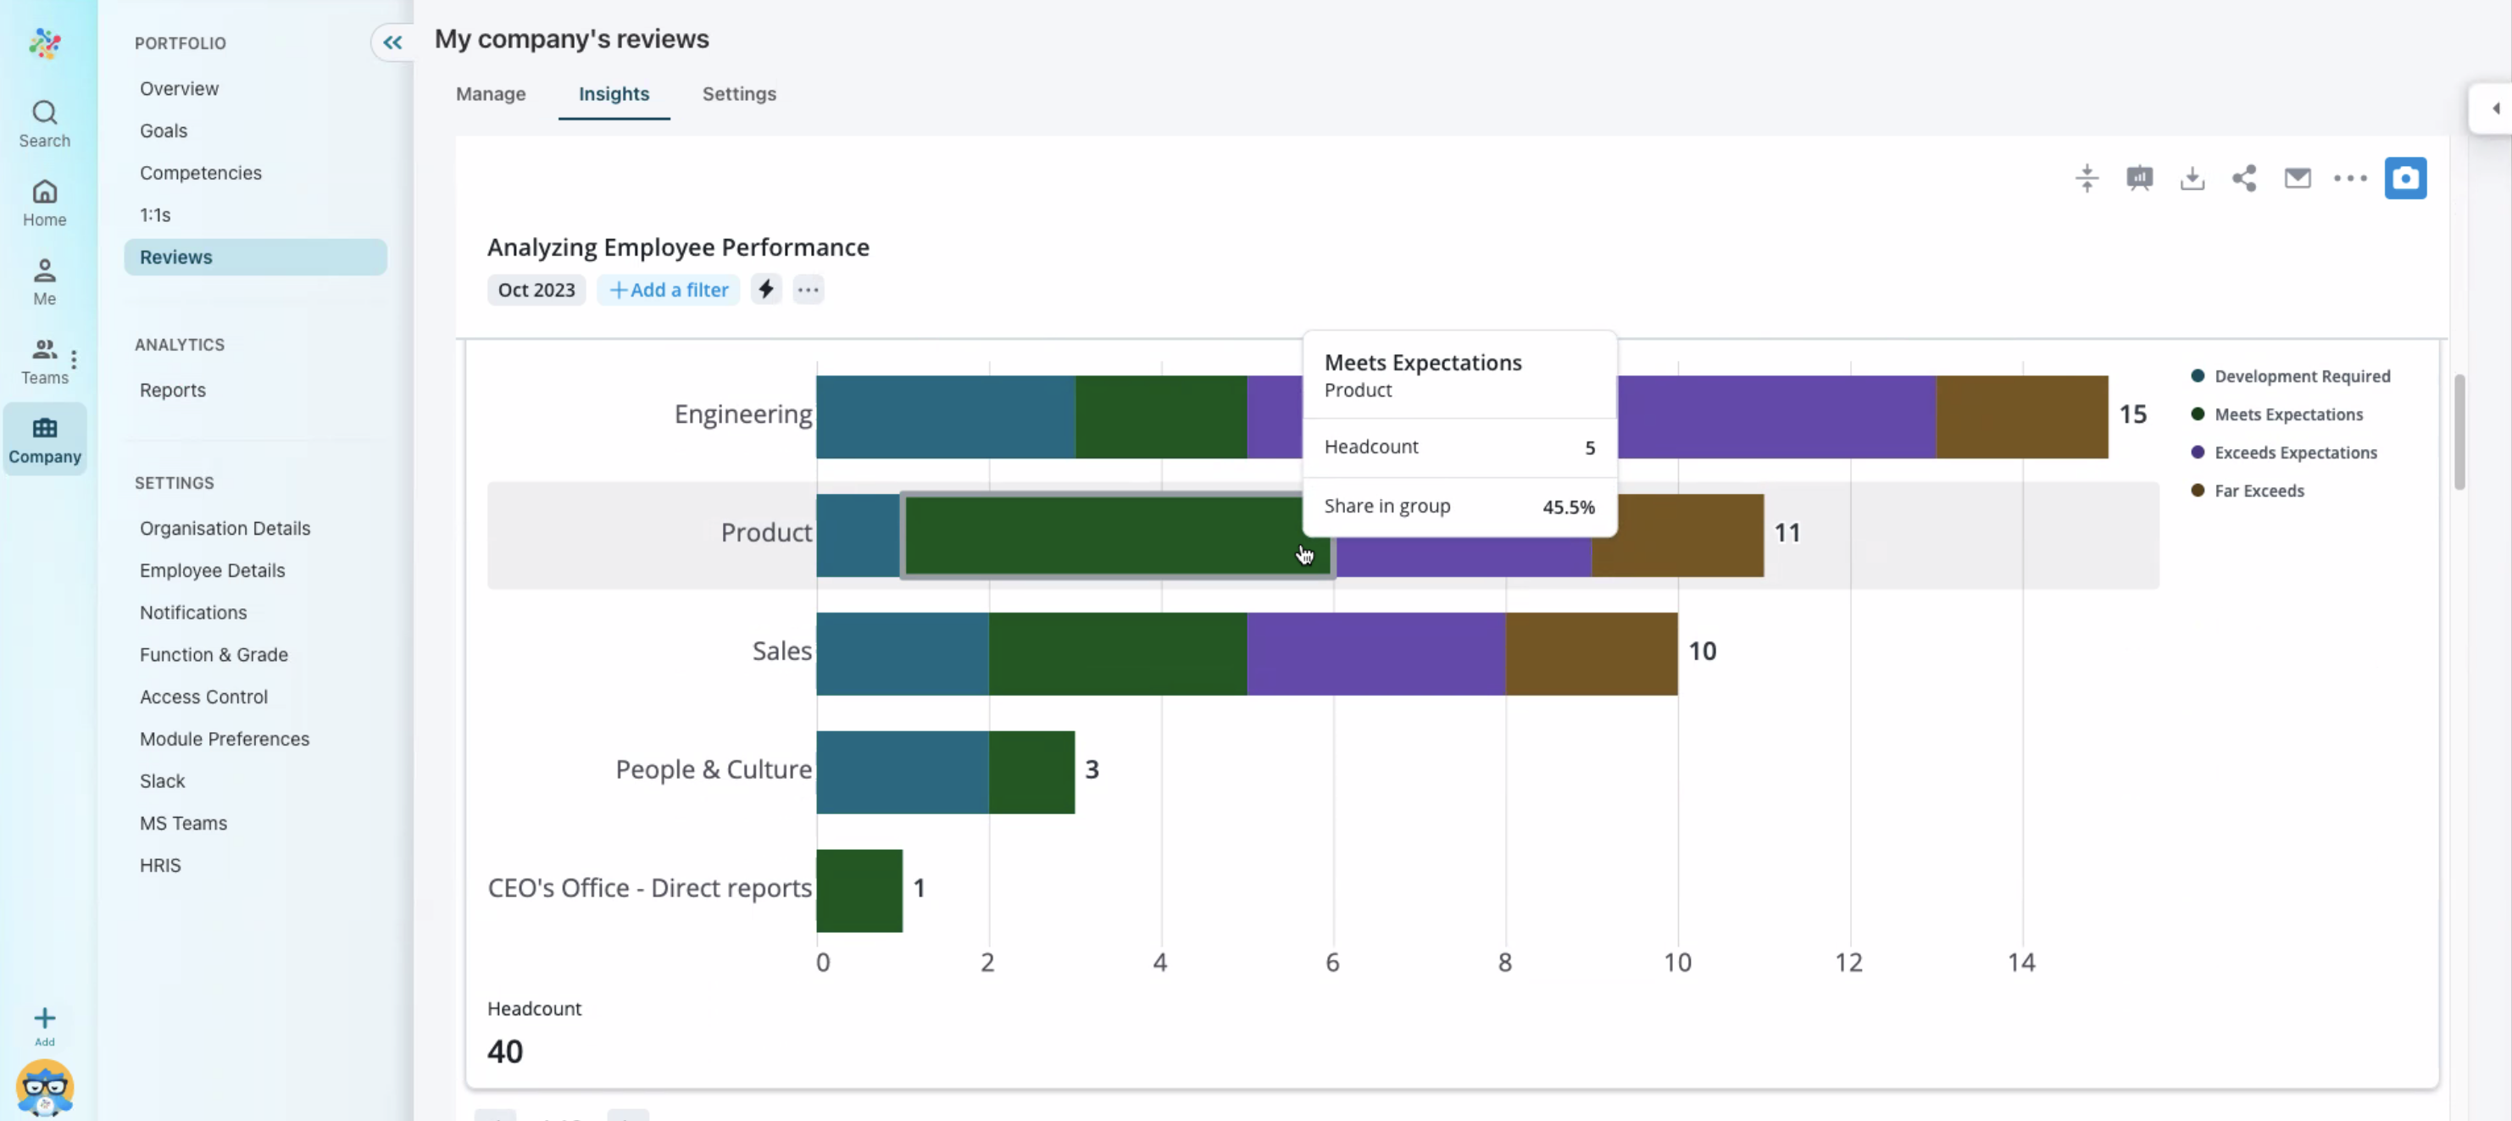2512x1121 pixels.
Task: Click the Oct 2023 filter chip
Action: point(536,290)
